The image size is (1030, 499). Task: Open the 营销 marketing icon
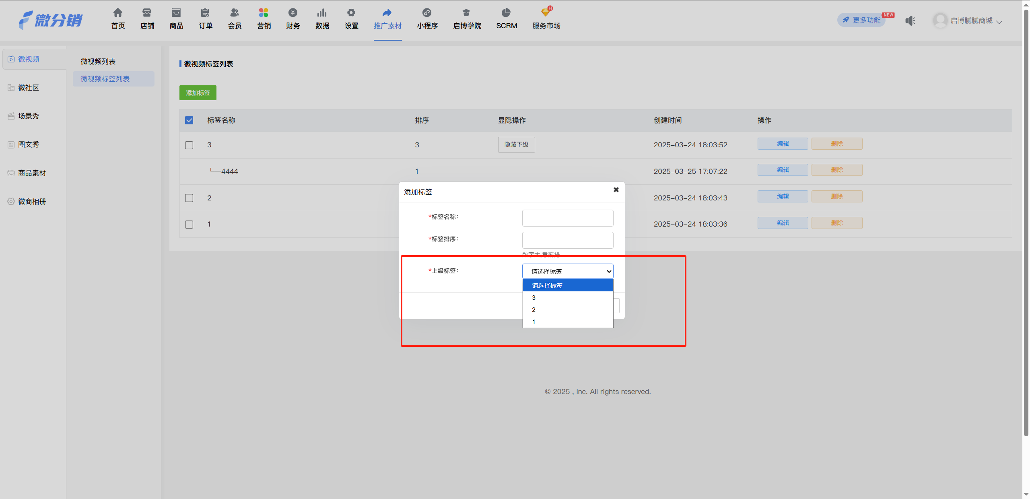click(264, 13)
